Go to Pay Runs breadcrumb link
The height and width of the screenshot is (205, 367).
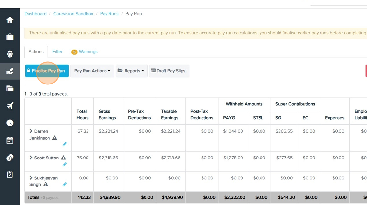click(109, 14)
